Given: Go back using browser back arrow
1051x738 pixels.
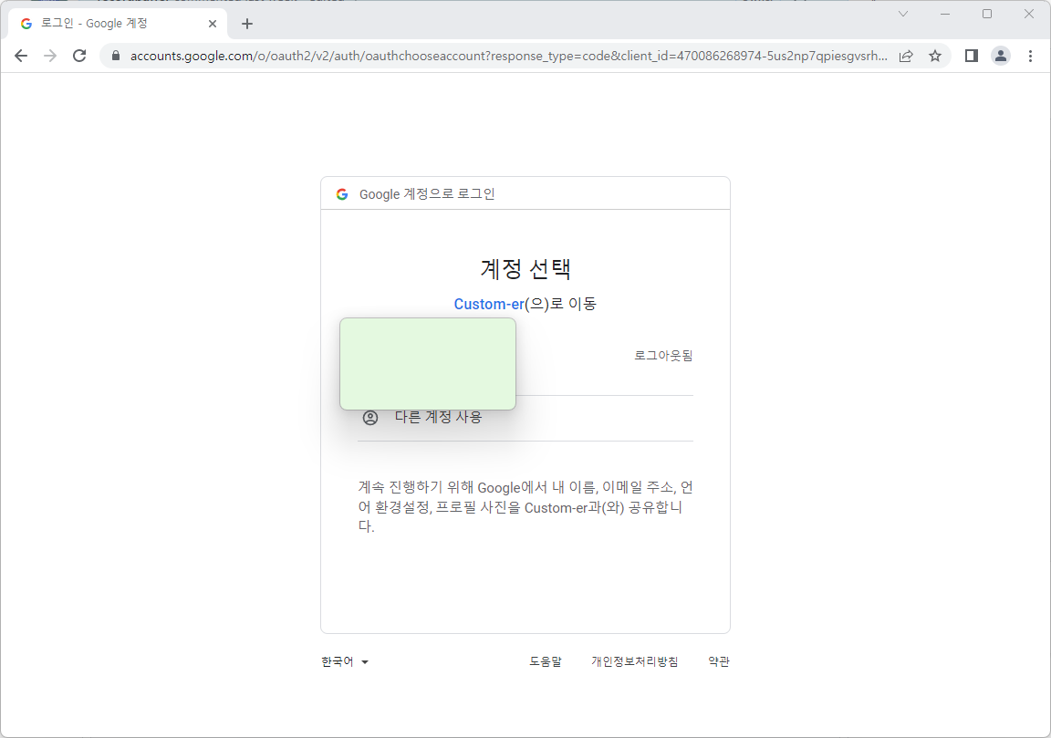Looking at the screenshot, I should click(22, 56).
